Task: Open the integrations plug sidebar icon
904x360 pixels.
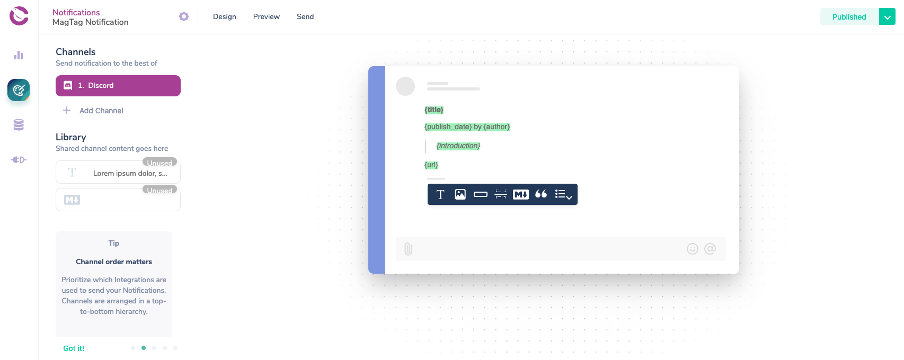Action: point(19,160)
